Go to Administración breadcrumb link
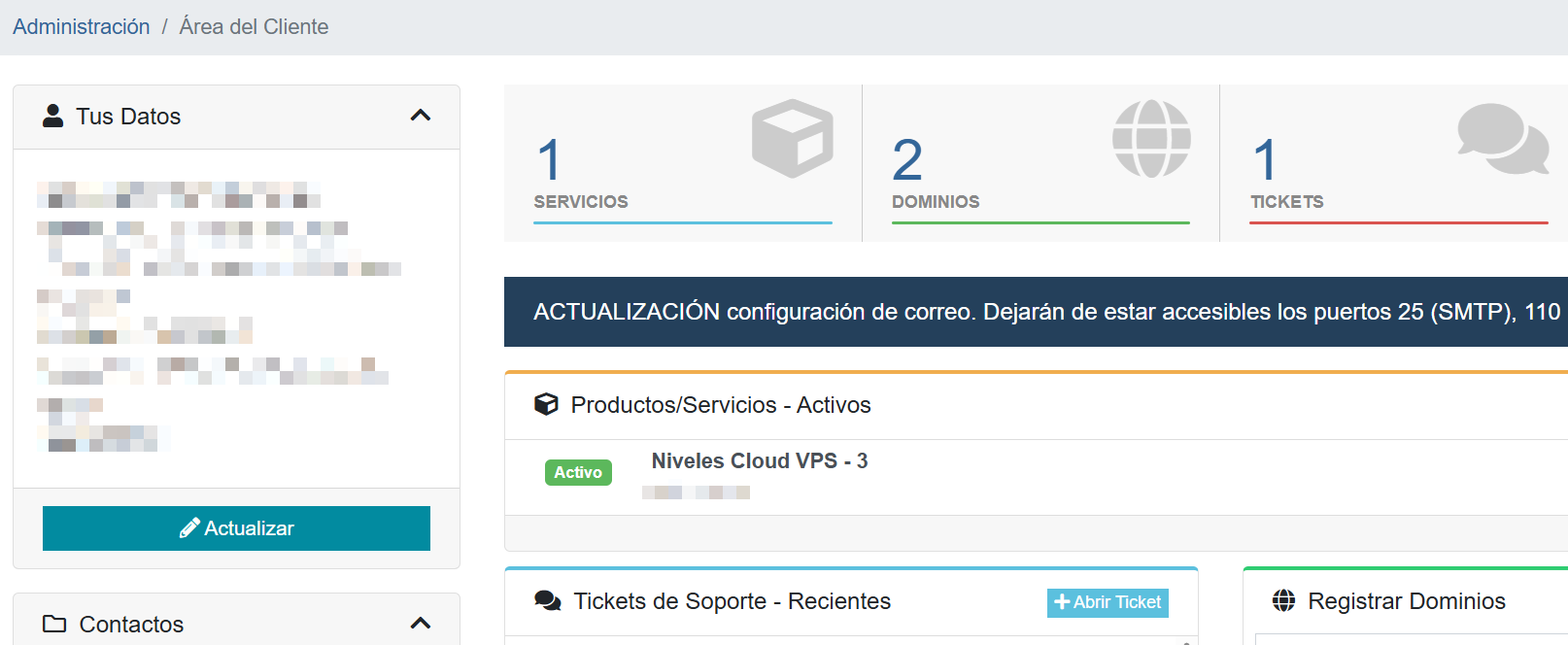1568x645 pixels. (82, 27)
